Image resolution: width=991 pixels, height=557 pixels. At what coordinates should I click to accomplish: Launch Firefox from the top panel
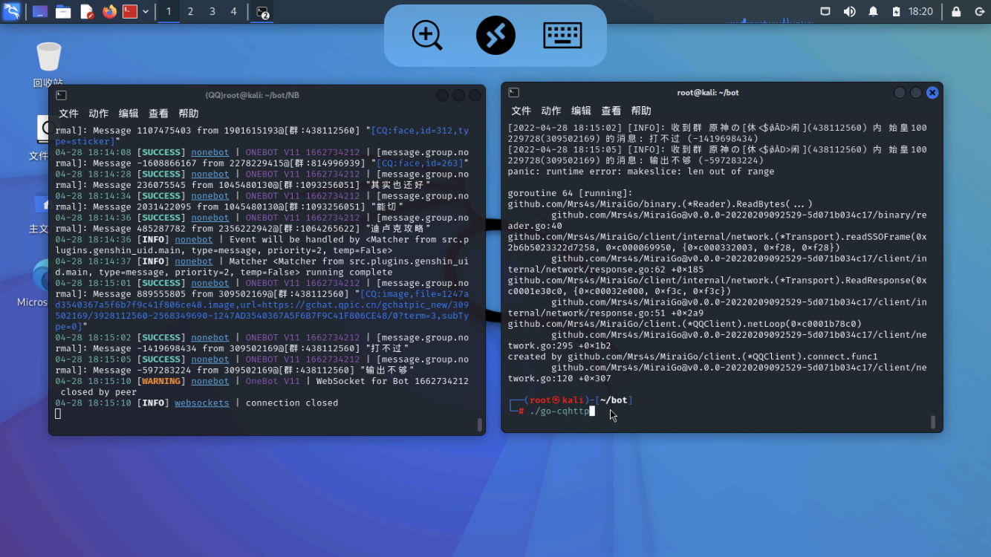click(109, 12)
